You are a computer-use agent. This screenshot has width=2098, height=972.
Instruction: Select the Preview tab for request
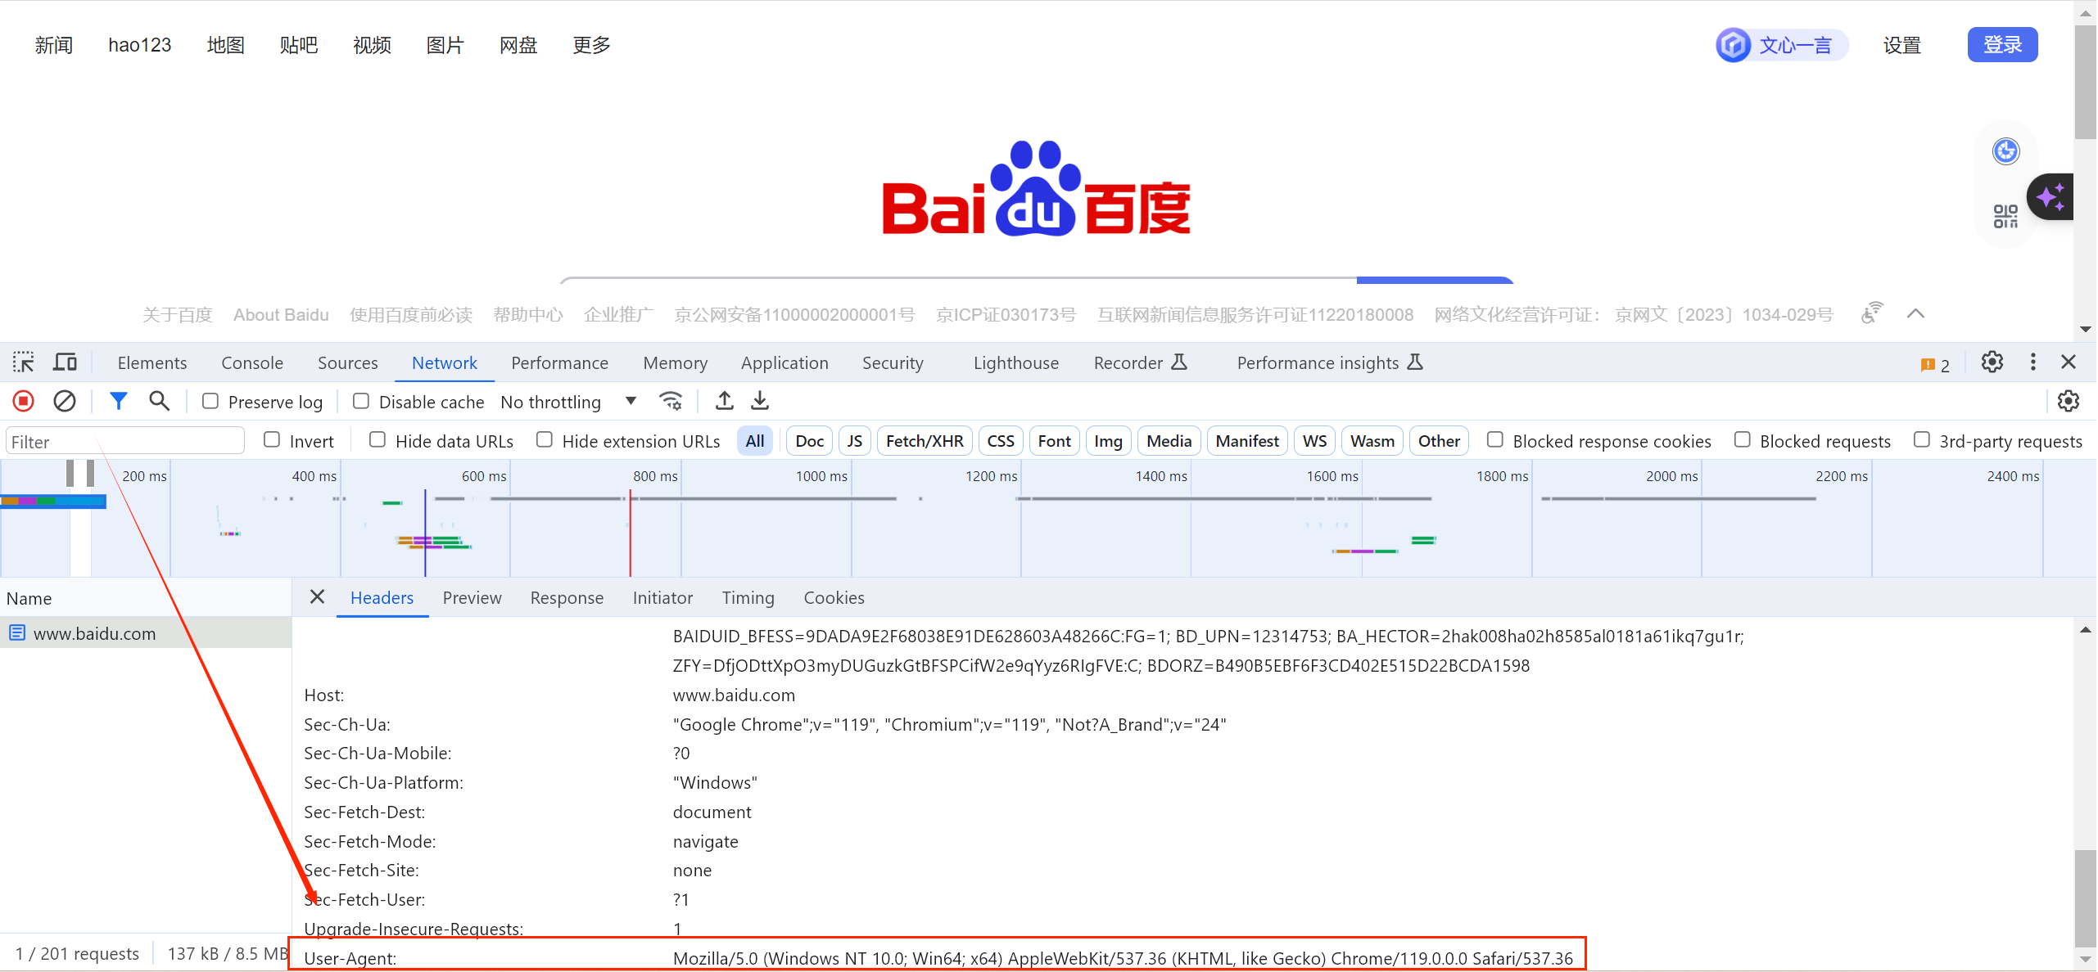(471, 597)
